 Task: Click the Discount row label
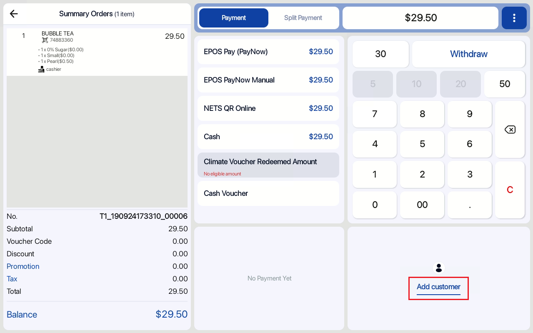tap(20, 254)
